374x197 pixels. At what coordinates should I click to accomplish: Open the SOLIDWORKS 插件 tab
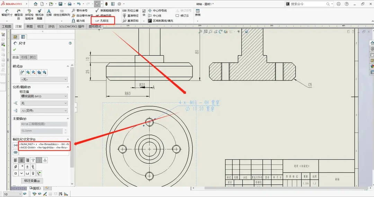pyautogui.click(x=72, y=26)
